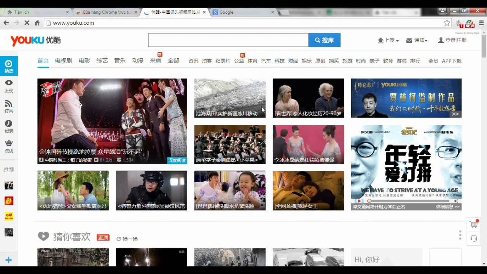Screen dimensions: 487x274
Task: Open the 发现 discover eye icon
Action: tap(8, 86)
